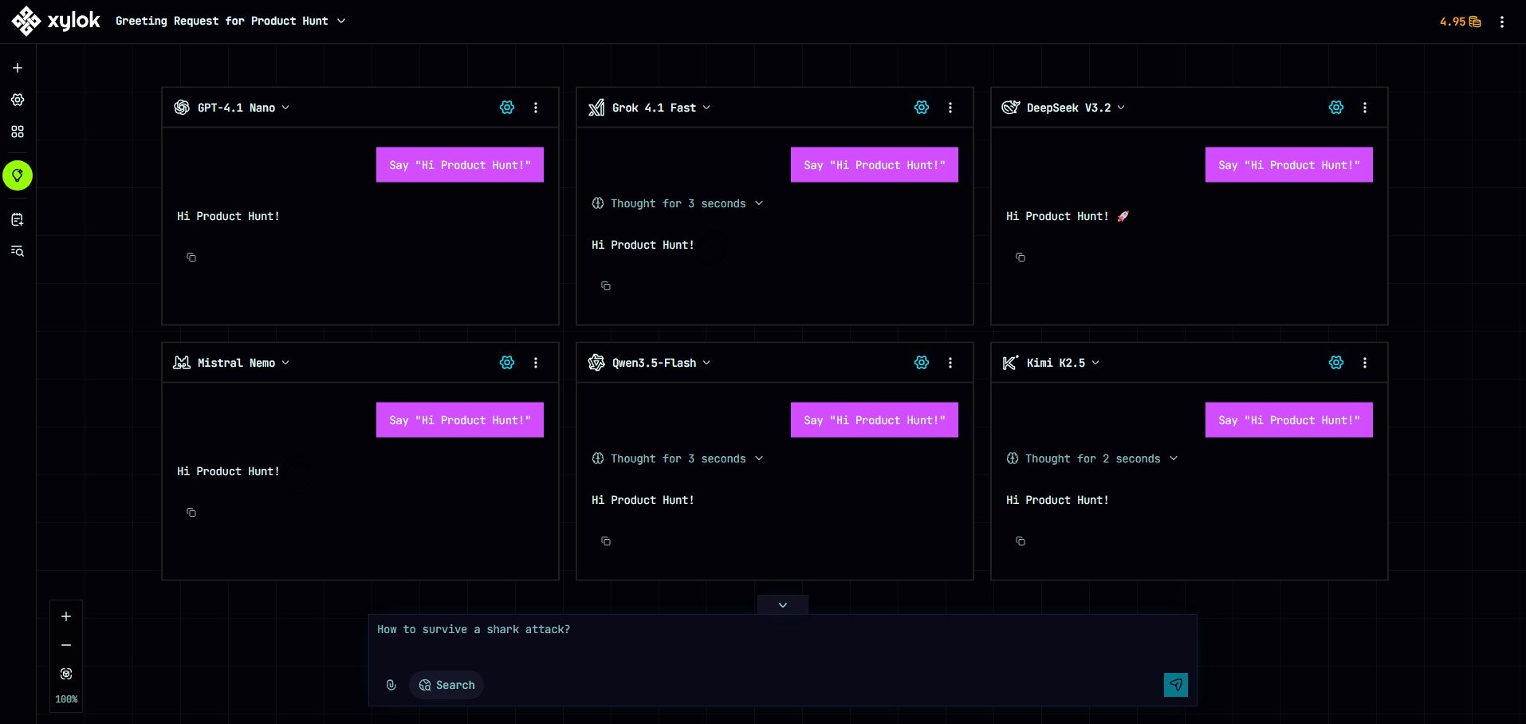Open Qwen3.5-Flash model dropdown
Viewport: 1526px width, 724px height.
(x=661, y=363)
